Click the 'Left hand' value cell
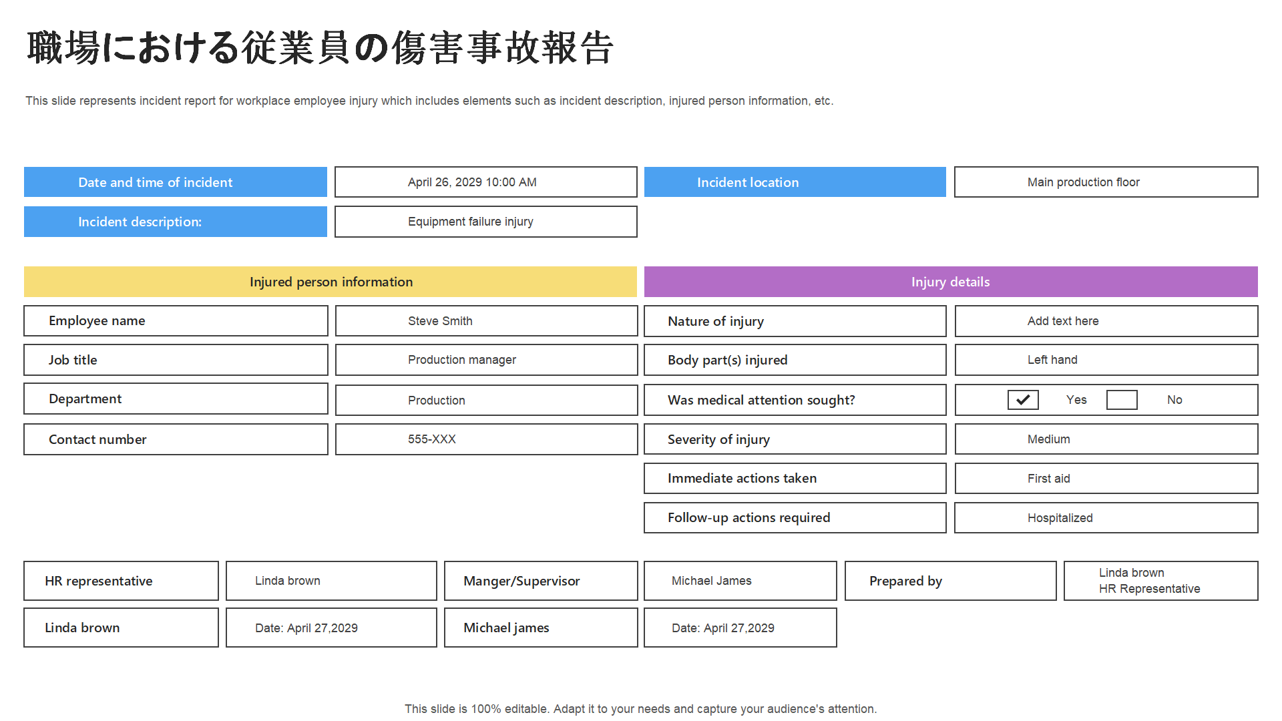This screenshot has width=1282, height=721. (x=1106, y=360)
